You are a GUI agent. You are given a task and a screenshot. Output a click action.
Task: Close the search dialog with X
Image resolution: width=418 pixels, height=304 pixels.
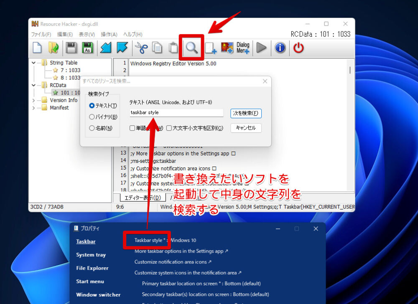click(x=265, y=81)
